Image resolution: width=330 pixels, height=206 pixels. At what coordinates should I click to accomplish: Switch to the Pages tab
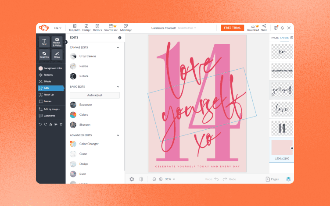click(275, 38)
